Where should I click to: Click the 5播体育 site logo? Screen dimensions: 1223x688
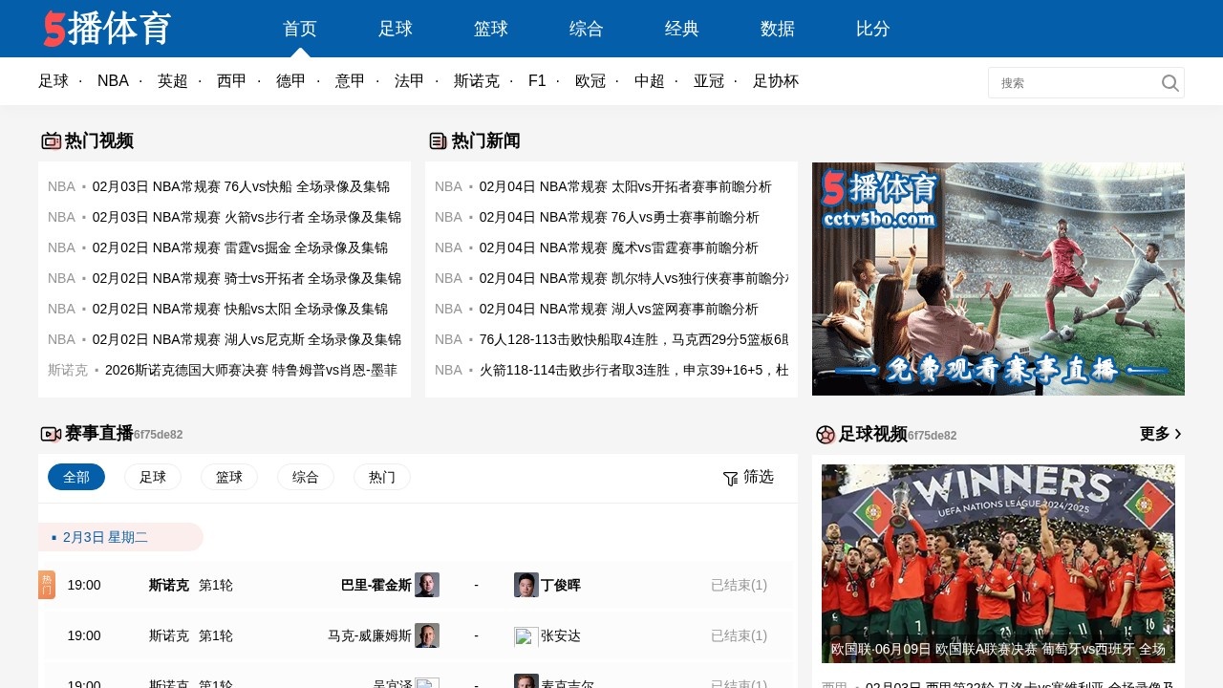pyautogui.click(x=107, y=29)
